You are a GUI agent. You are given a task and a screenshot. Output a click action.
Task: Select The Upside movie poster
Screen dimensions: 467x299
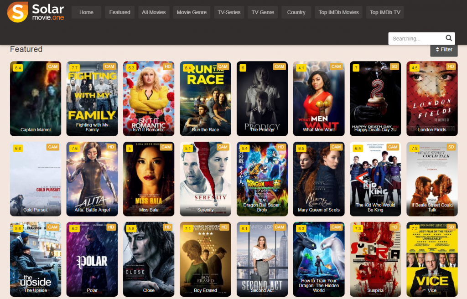(x=36, y=259)
